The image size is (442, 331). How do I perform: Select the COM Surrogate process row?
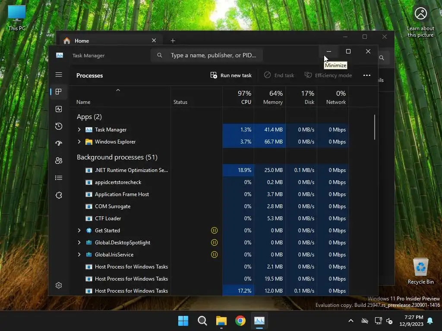point(209,206)
